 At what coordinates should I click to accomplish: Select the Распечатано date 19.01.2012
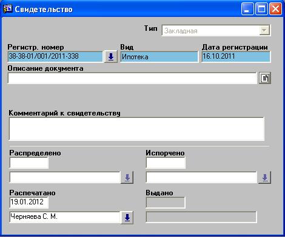click(x=29, y=203)
